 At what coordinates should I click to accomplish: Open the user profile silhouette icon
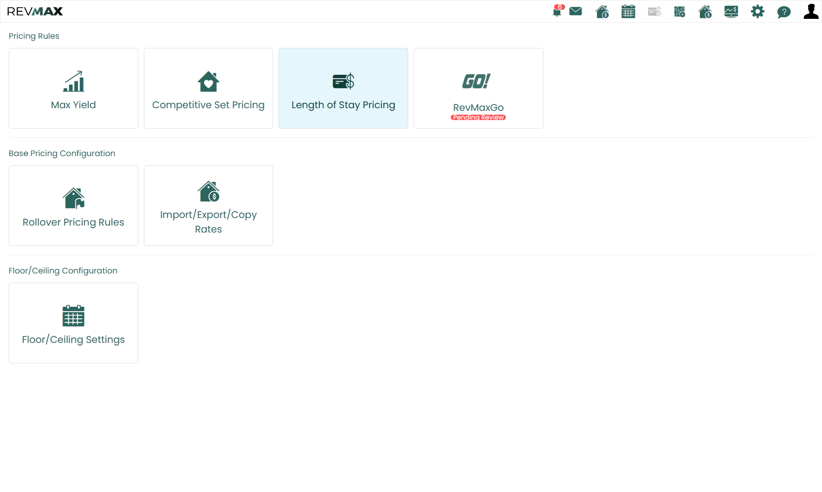click(811, 11)
